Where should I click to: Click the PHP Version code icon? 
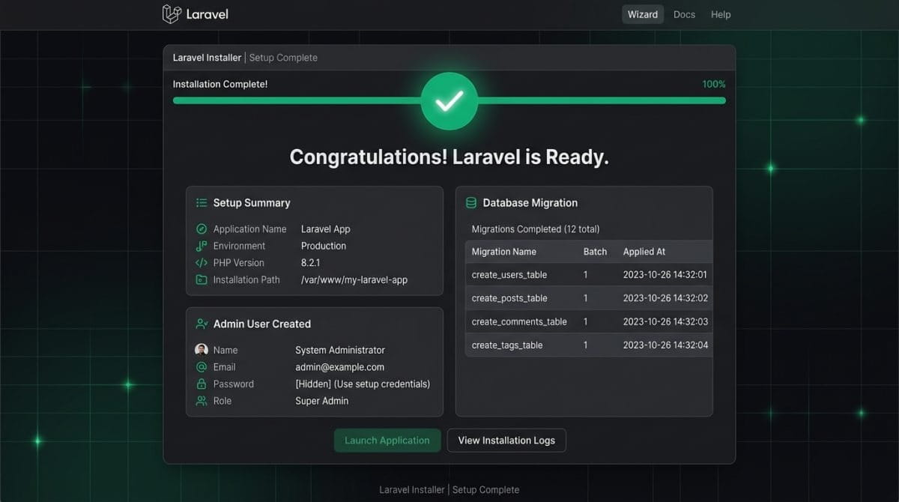pyautogui.click(x=202, y=263)
